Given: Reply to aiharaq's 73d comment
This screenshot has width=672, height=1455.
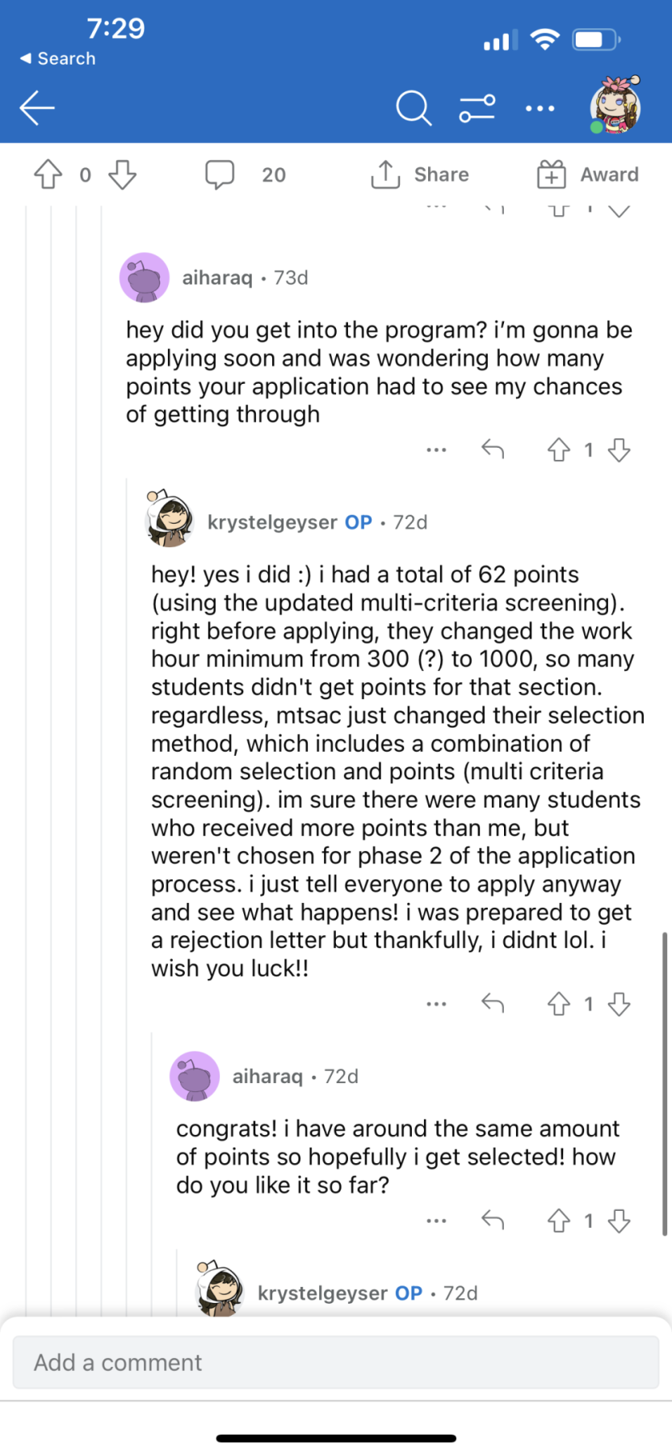Looking at the screenshot, I should [493, 449].
